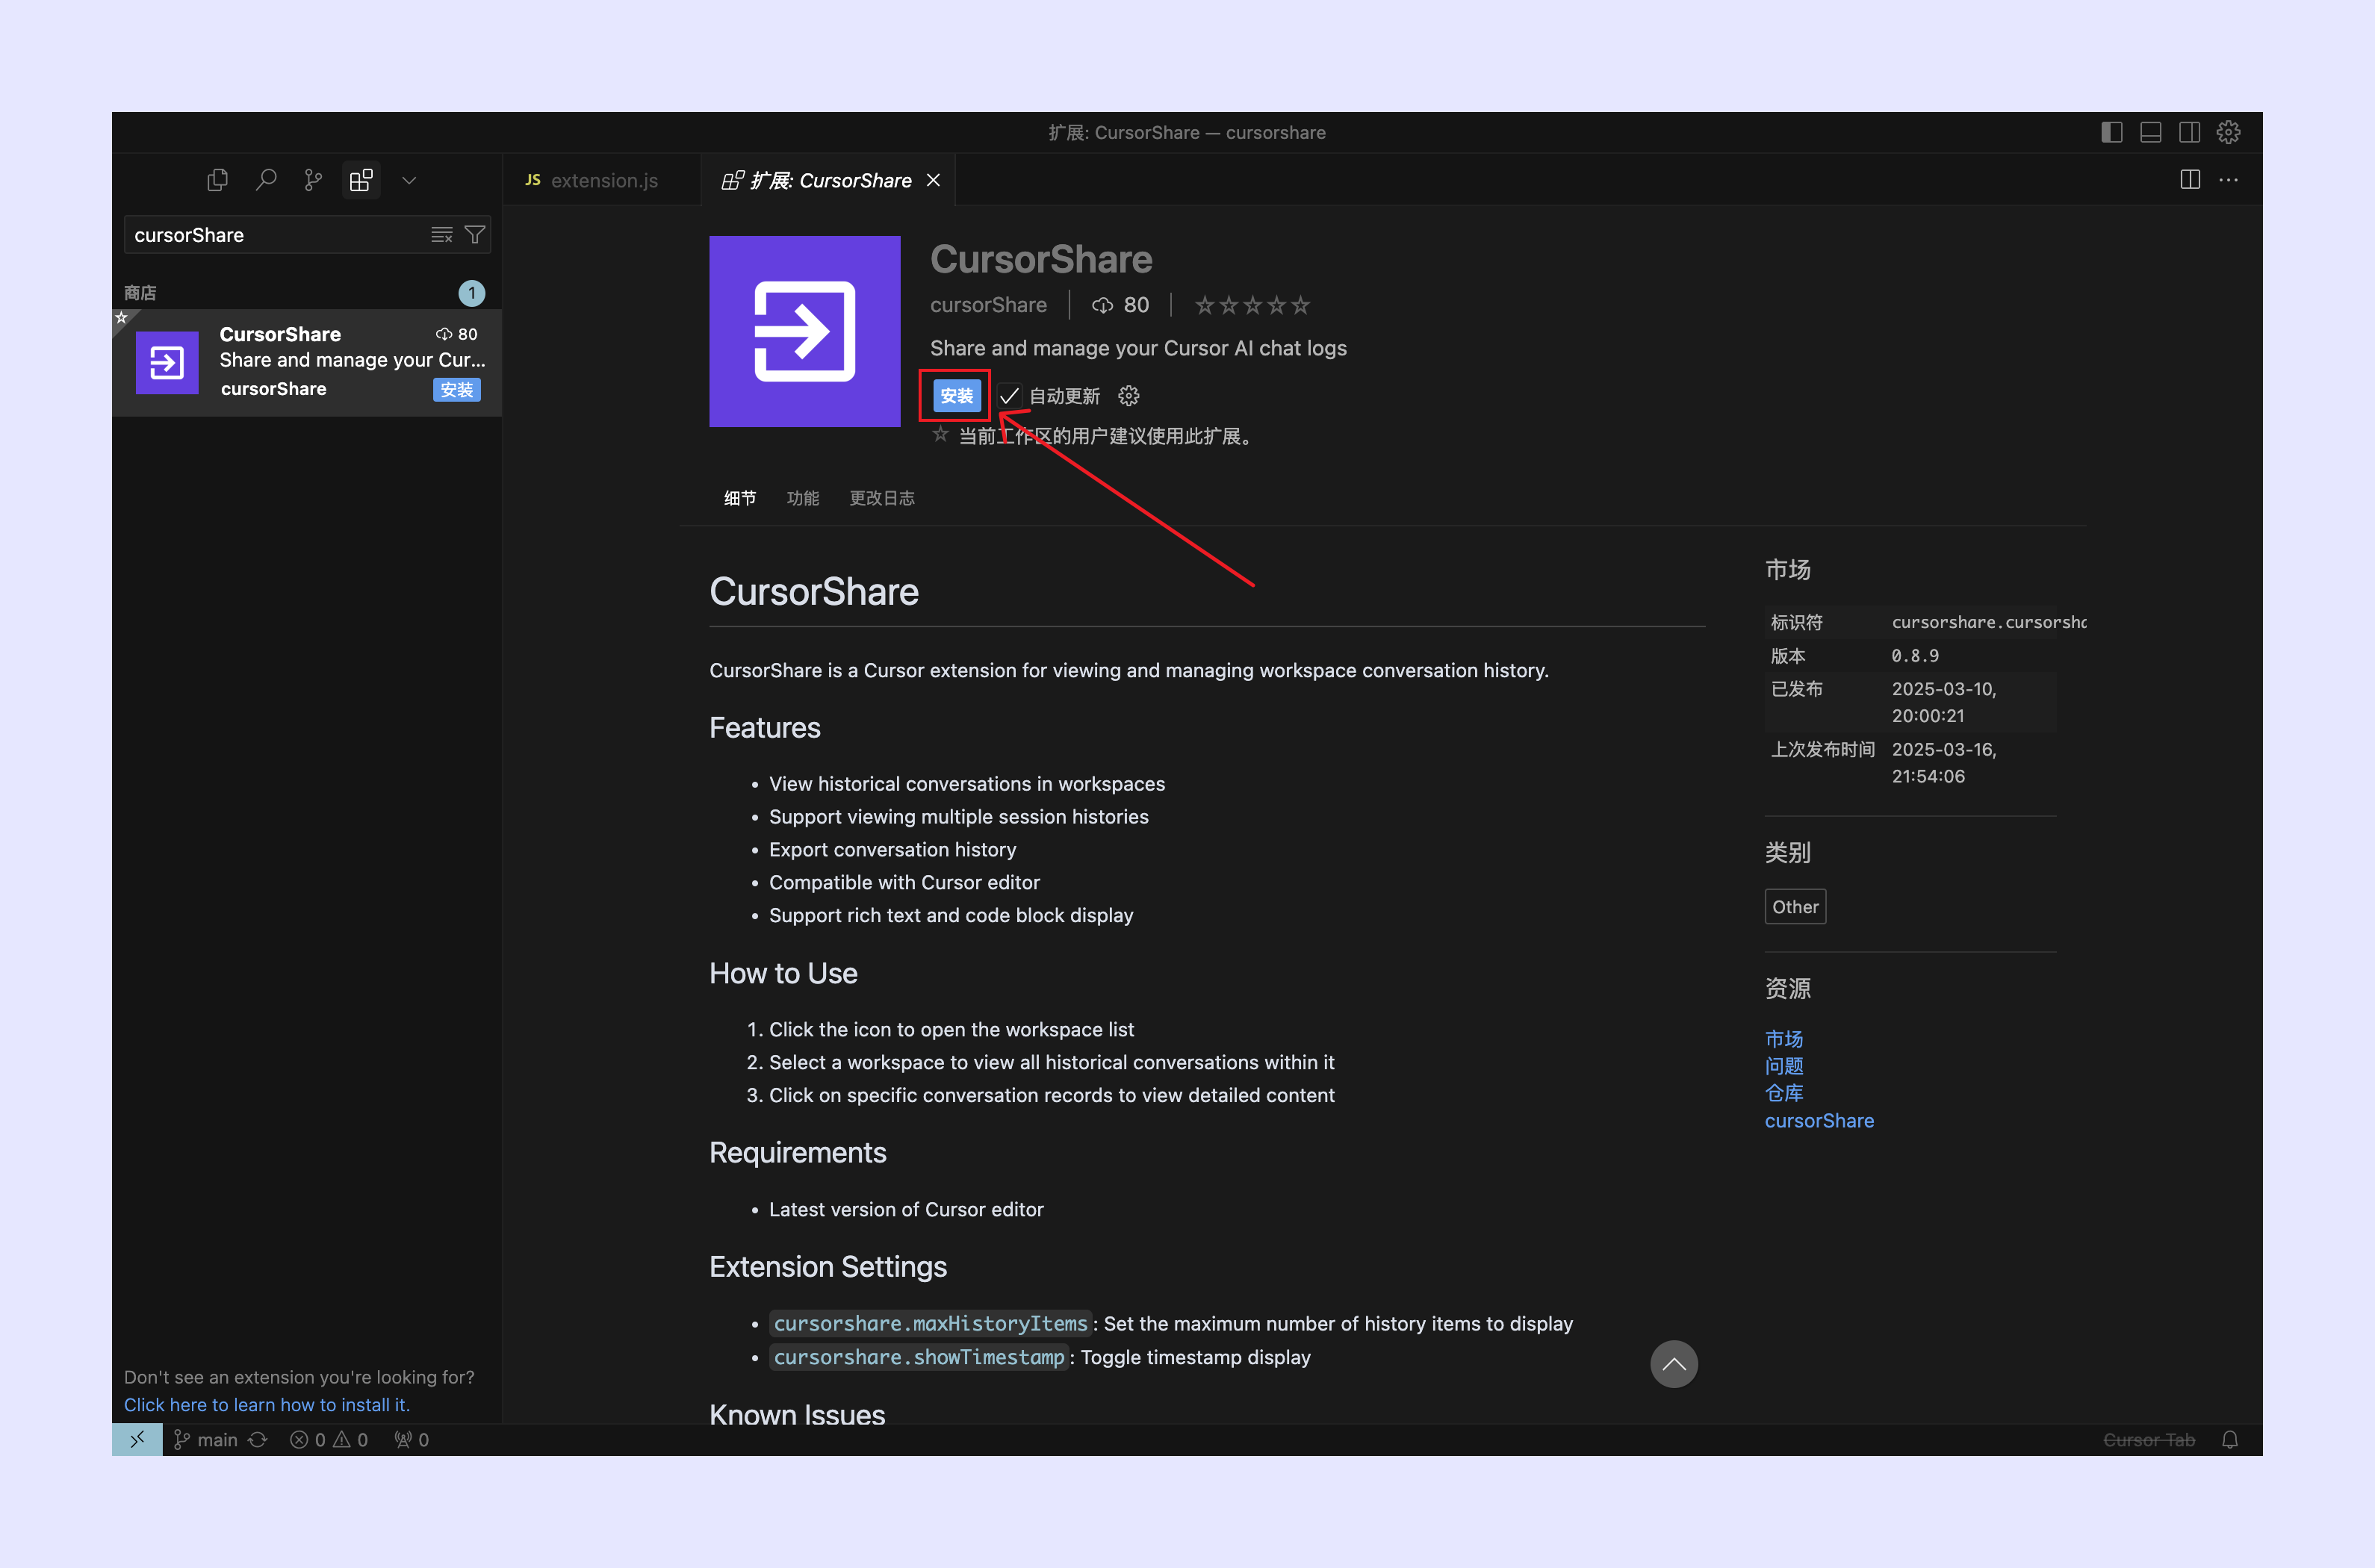Toggle the bottom panel layout icon

click(2151, 132)
